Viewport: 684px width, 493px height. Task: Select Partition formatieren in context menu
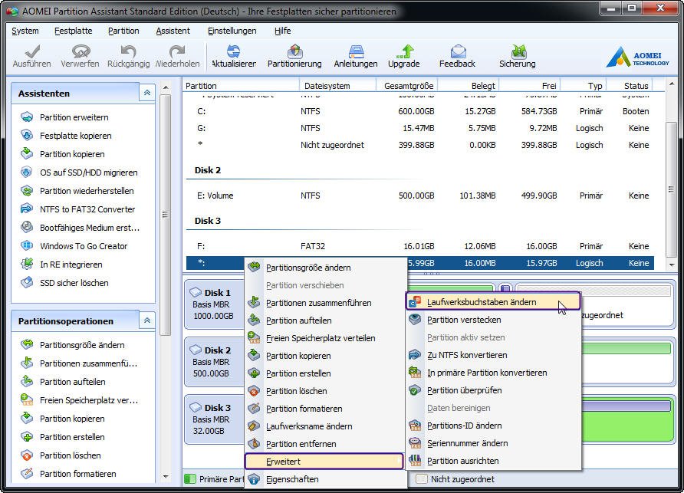point(325,409)
